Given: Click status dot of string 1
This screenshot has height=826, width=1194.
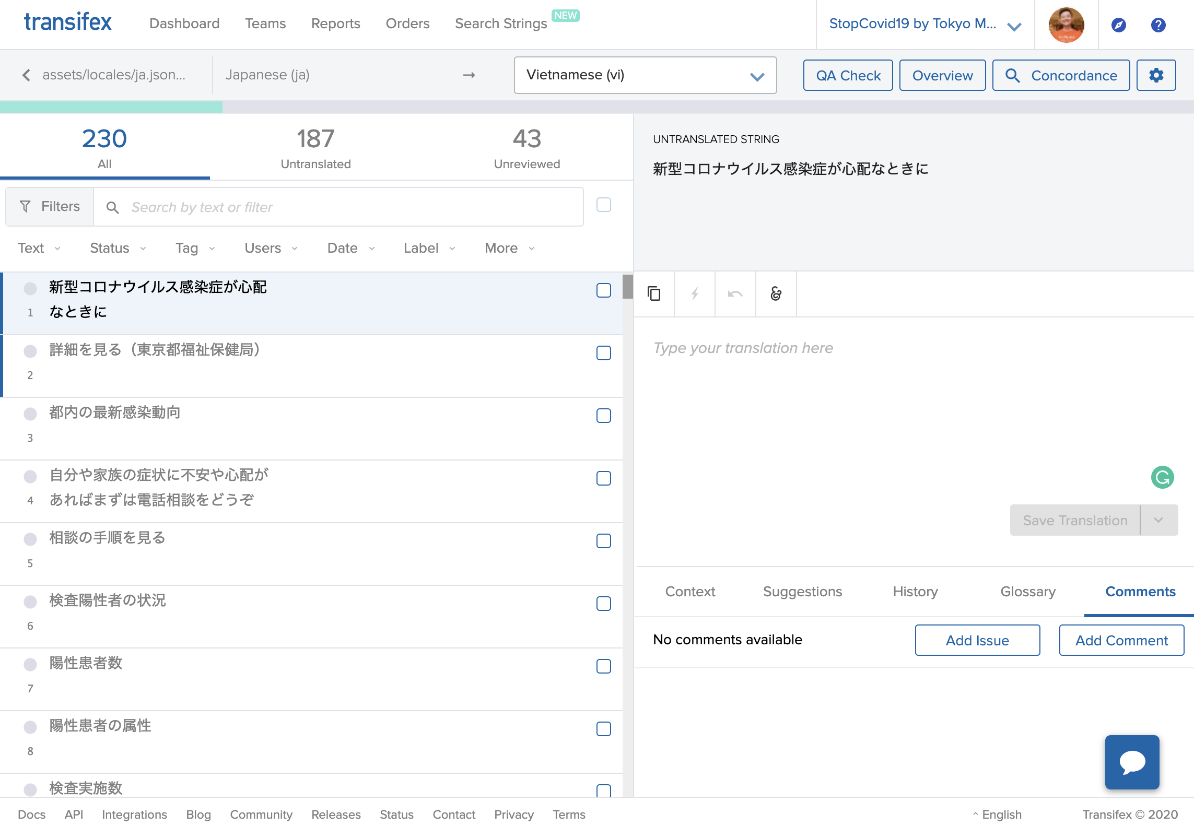Looking at the screenshot, I should point(30,288).
